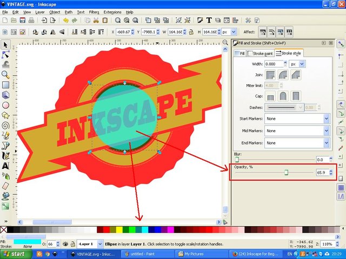This screenshot has width=346, height=259.
Task: Open the Mid Markers dropdown
Action: click(297, 131)
